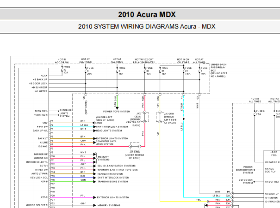Click the "TRANSMISSIONS SYSTEM" destination label
The image size is (280, 208).
pyautogui.click(x=112, y=182)
